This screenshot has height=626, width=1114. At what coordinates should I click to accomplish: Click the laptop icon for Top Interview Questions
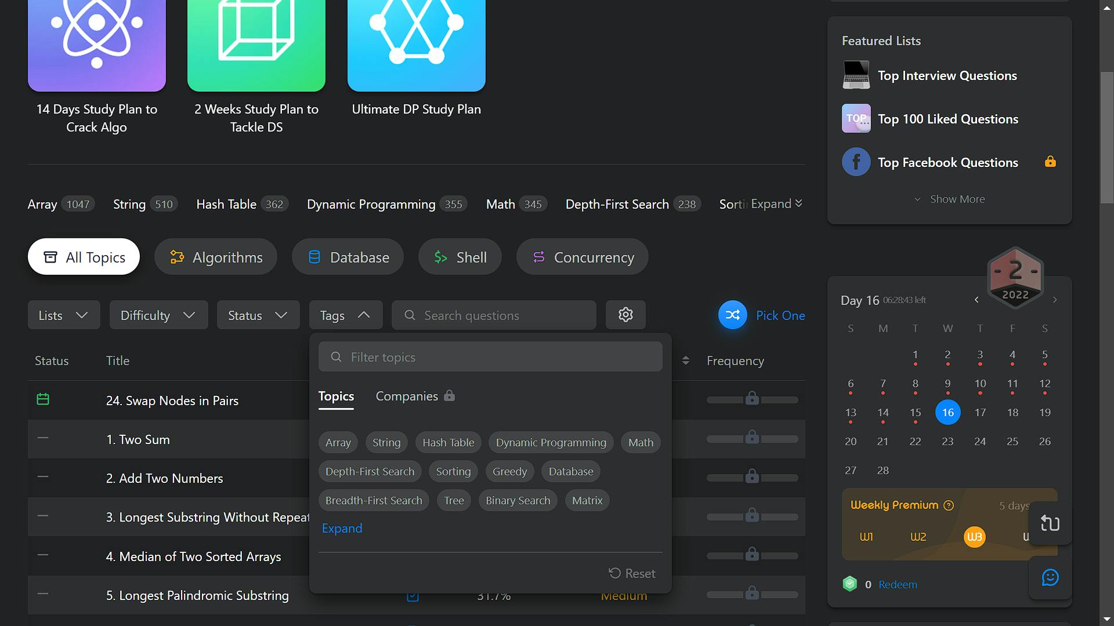coord(856,75)
